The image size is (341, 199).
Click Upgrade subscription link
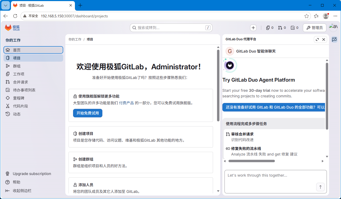coord(32,174)
